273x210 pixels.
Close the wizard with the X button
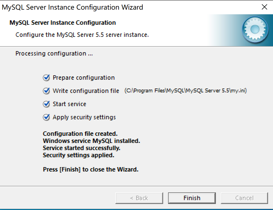coord(264,7)
